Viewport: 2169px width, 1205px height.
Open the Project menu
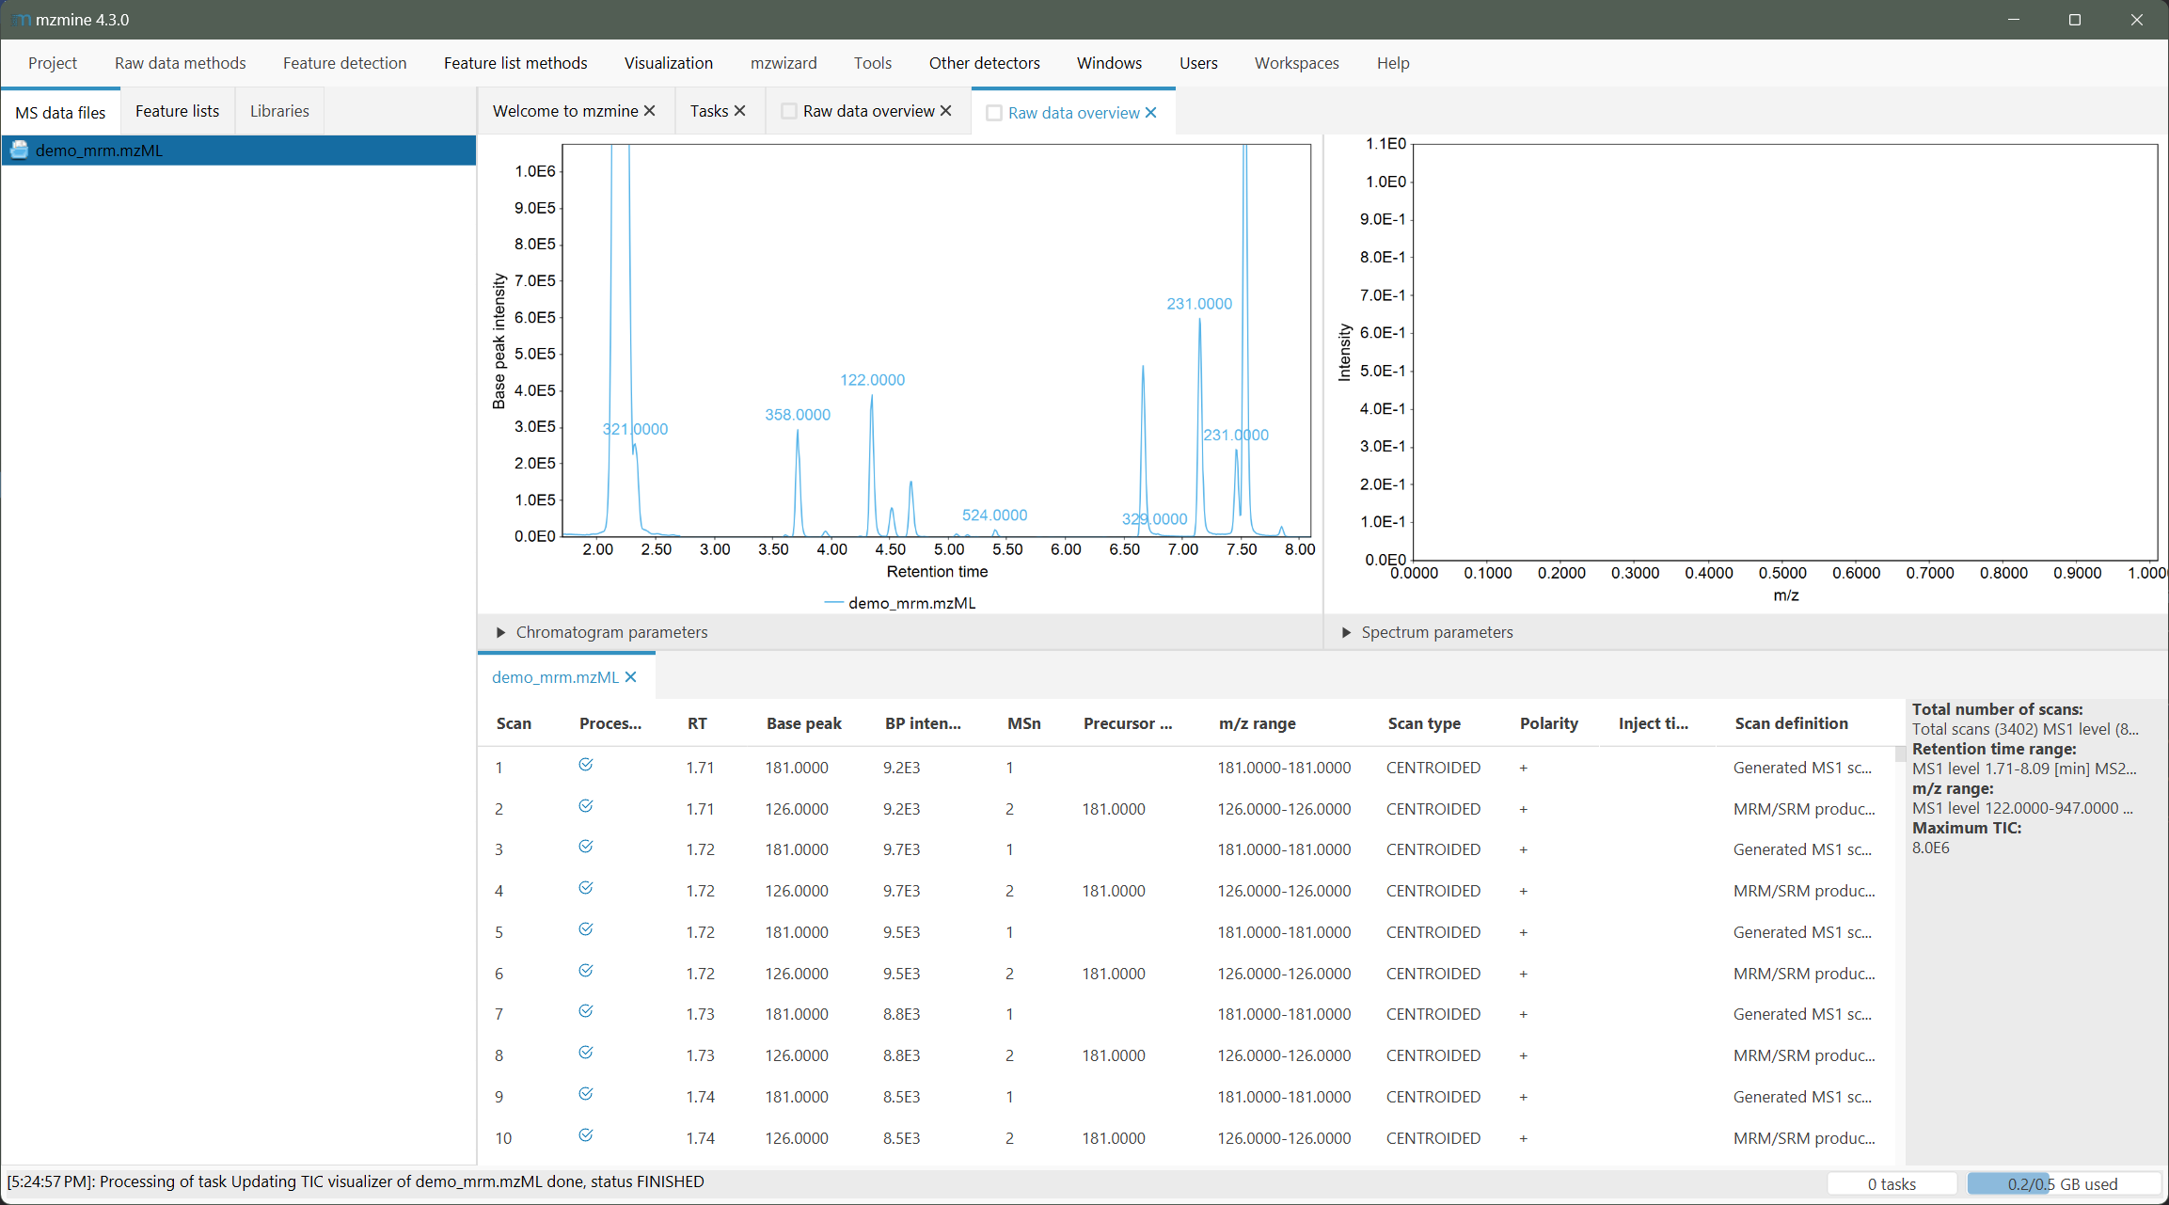point(53,63)
